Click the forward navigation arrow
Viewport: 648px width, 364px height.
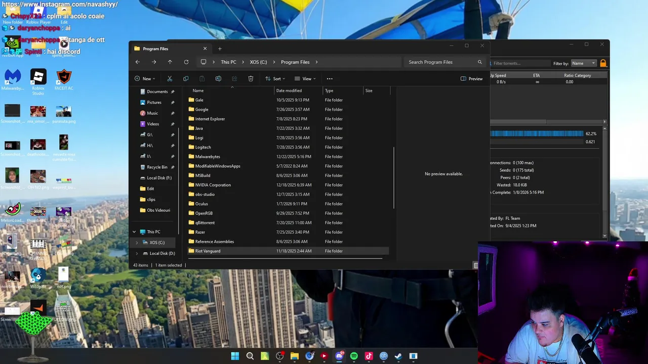154,62
